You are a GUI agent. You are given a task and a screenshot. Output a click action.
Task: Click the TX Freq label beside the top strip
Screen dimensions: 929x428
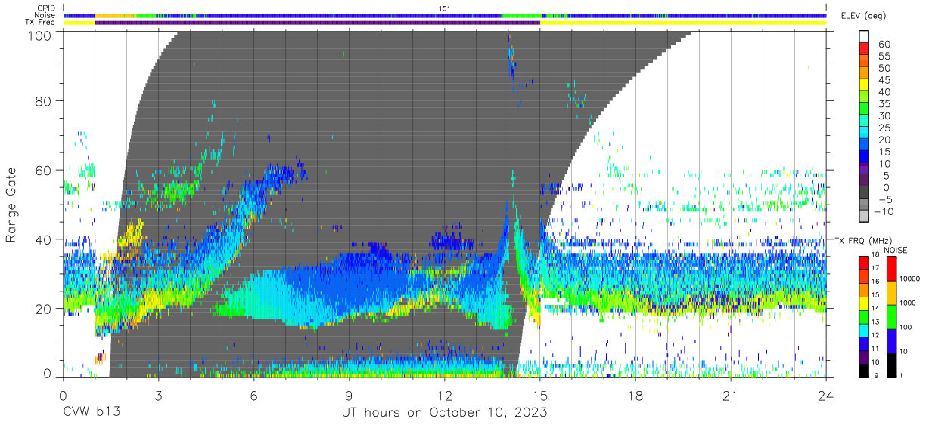click(x=42, y=23)
